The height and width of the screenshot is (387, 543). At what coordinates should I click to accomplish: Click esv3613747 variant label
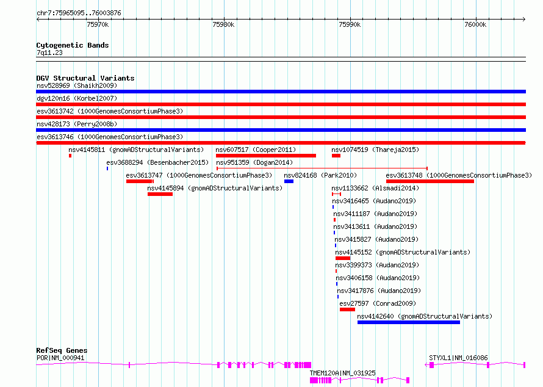click(199, 175)
